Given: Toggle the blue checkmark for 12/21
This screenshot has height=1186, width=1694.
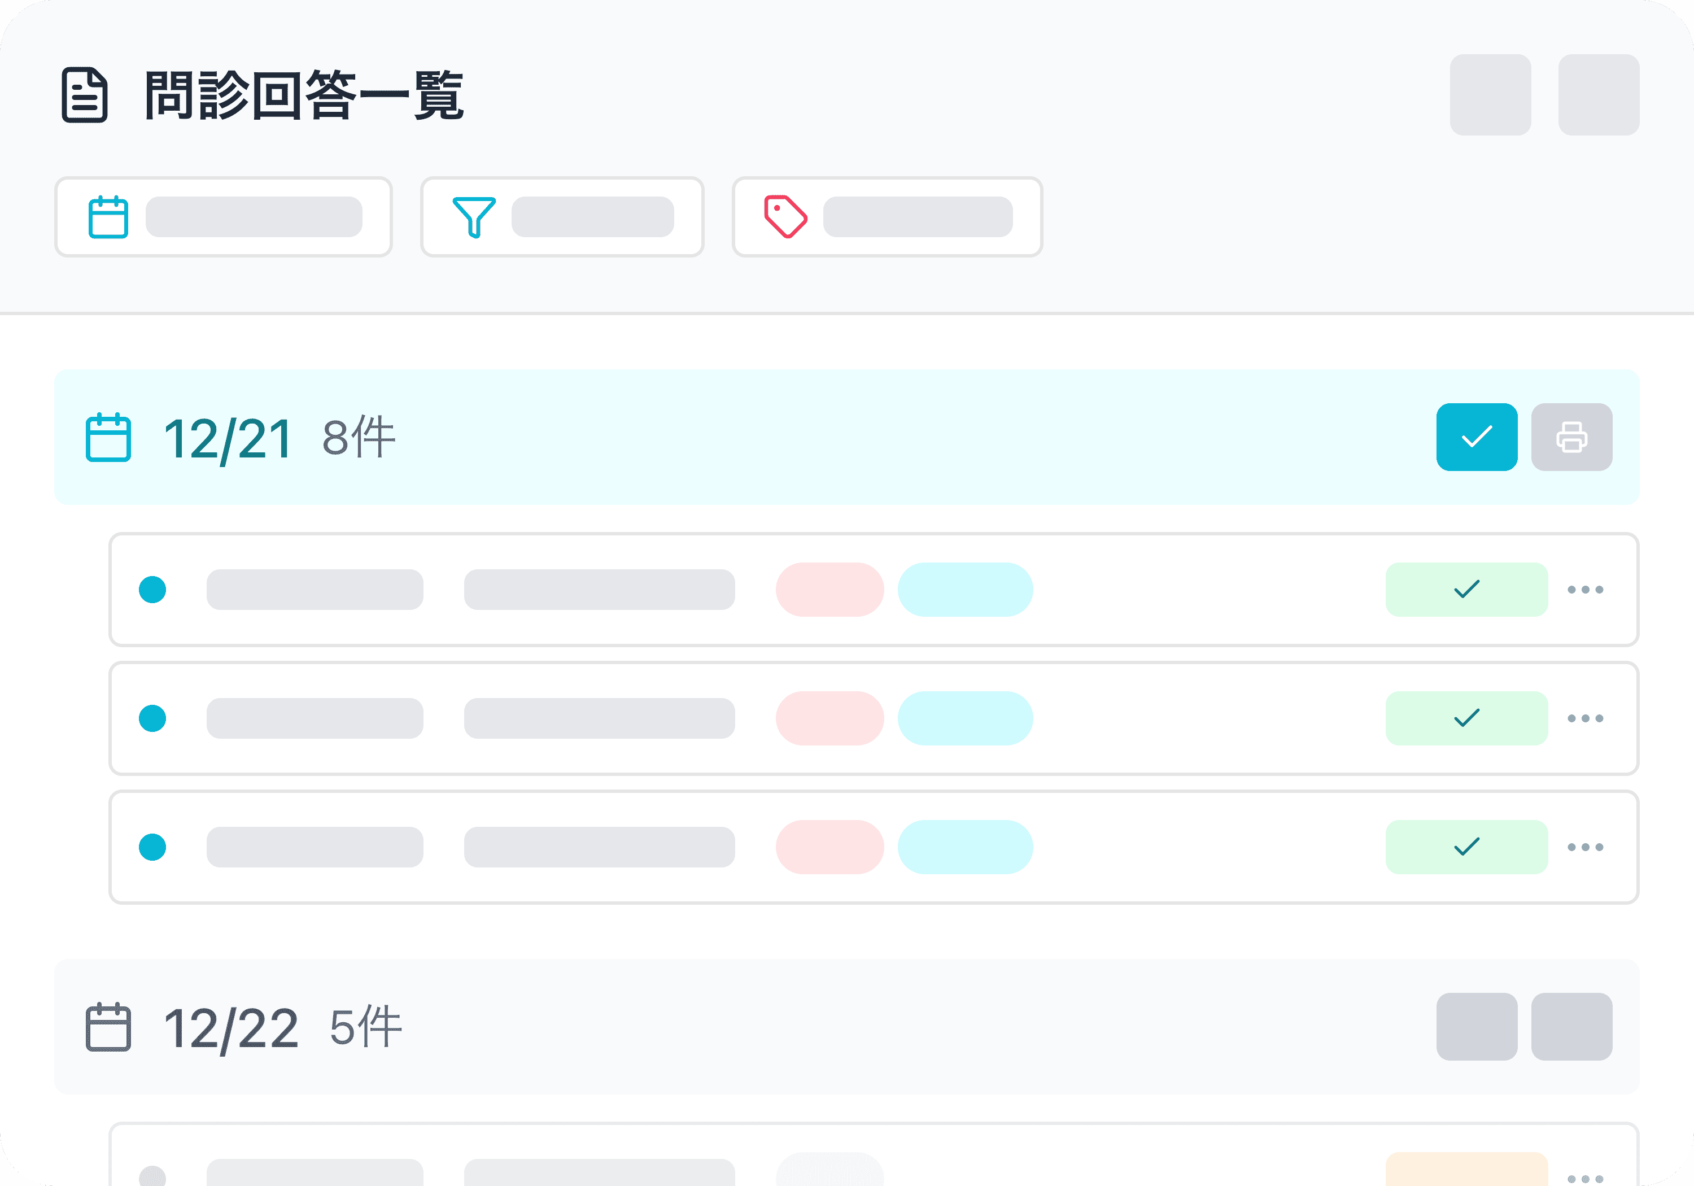Looking at the screenshot, I should tap(1477, 437).
